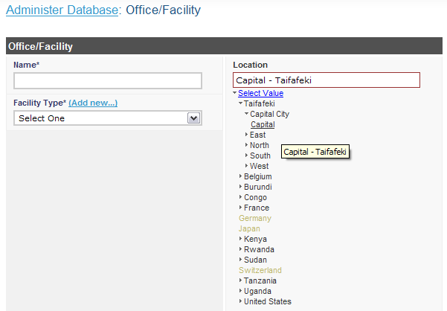Collapse the Capital City node

[246, 114]
